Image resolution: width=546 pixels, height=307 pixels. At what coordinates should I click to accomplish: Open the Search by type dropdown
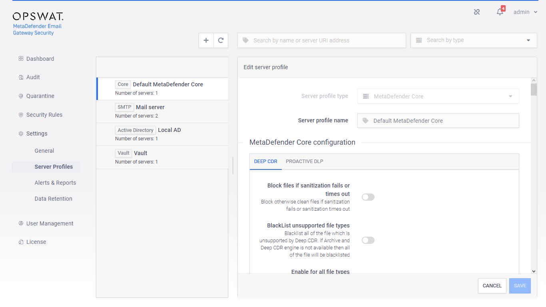(x=474, y=40)
